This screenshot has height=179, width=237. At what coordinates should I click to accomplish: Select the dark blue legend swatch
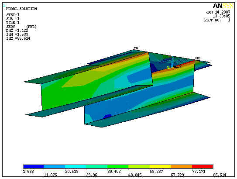[33, 167]
